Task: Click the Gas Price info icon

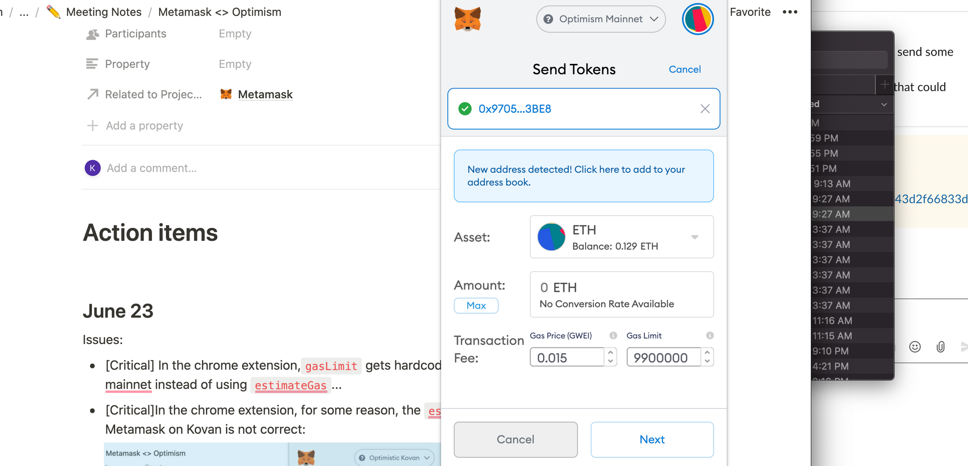Action: pos(614,334)
